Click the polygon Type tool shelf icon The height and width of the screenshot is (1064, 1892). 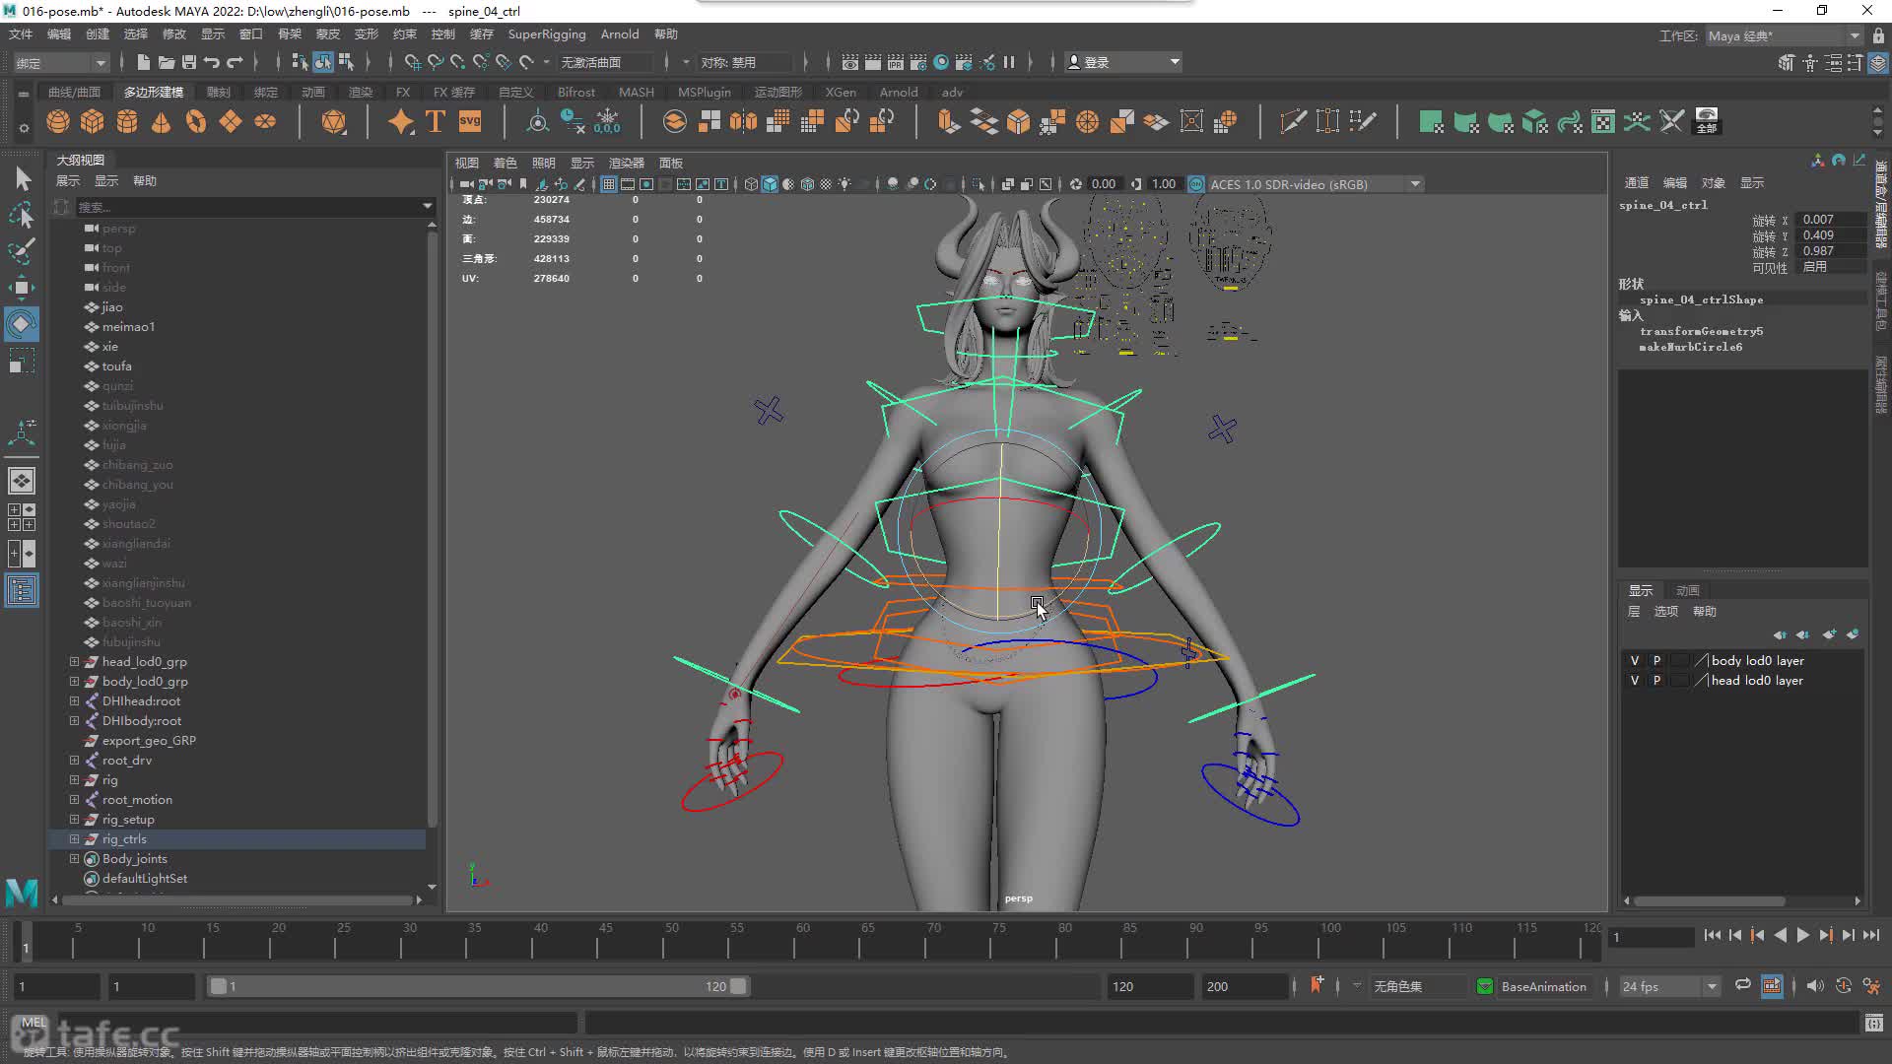(x=436, y=121)
